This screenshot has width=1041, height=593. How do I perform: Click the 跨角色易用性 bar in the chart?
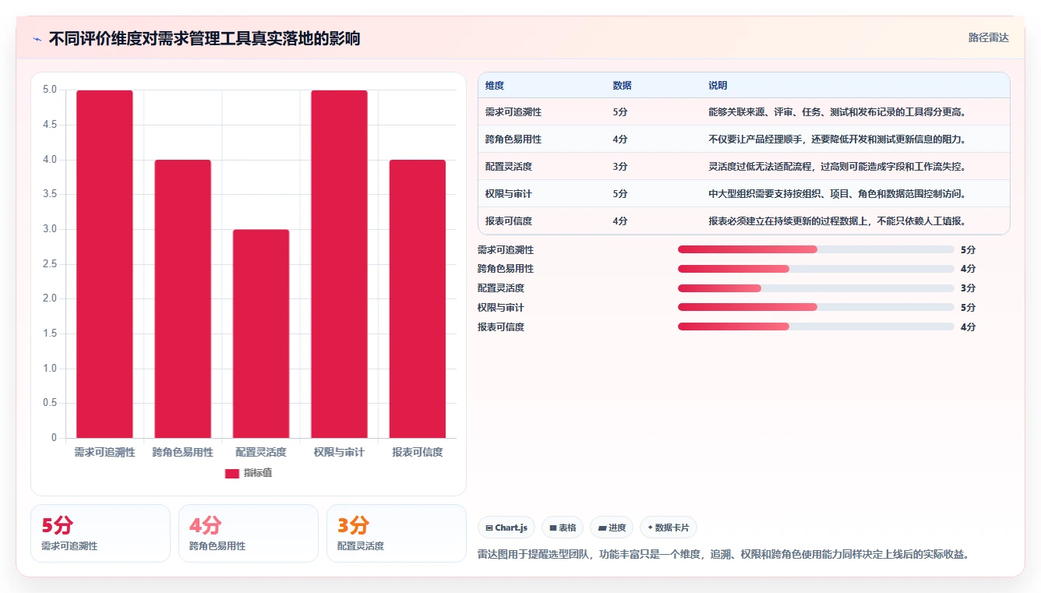(183, 299)
